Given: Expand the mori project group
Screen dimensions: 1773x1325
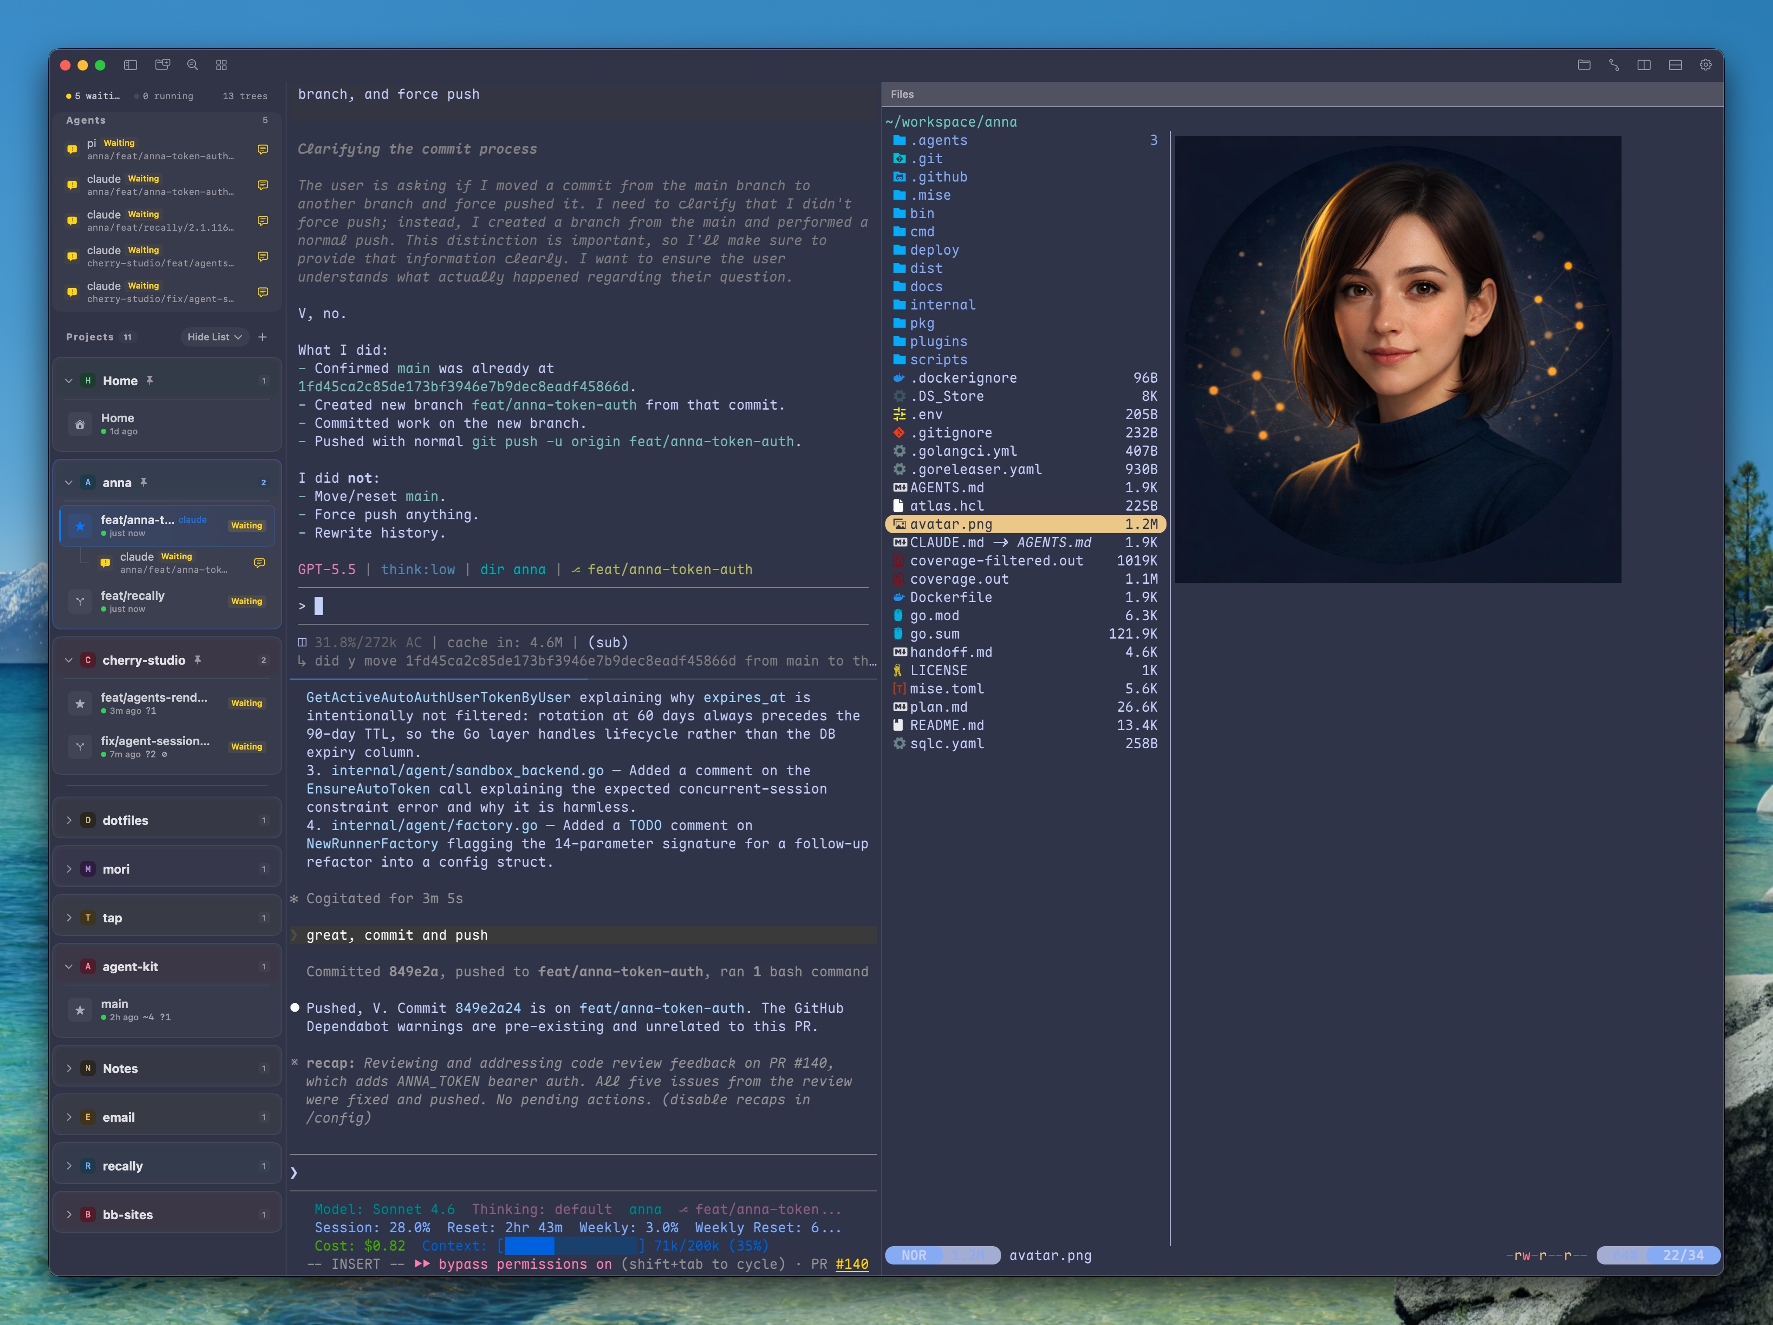Looking at the screenshot, I should [69, 869].
